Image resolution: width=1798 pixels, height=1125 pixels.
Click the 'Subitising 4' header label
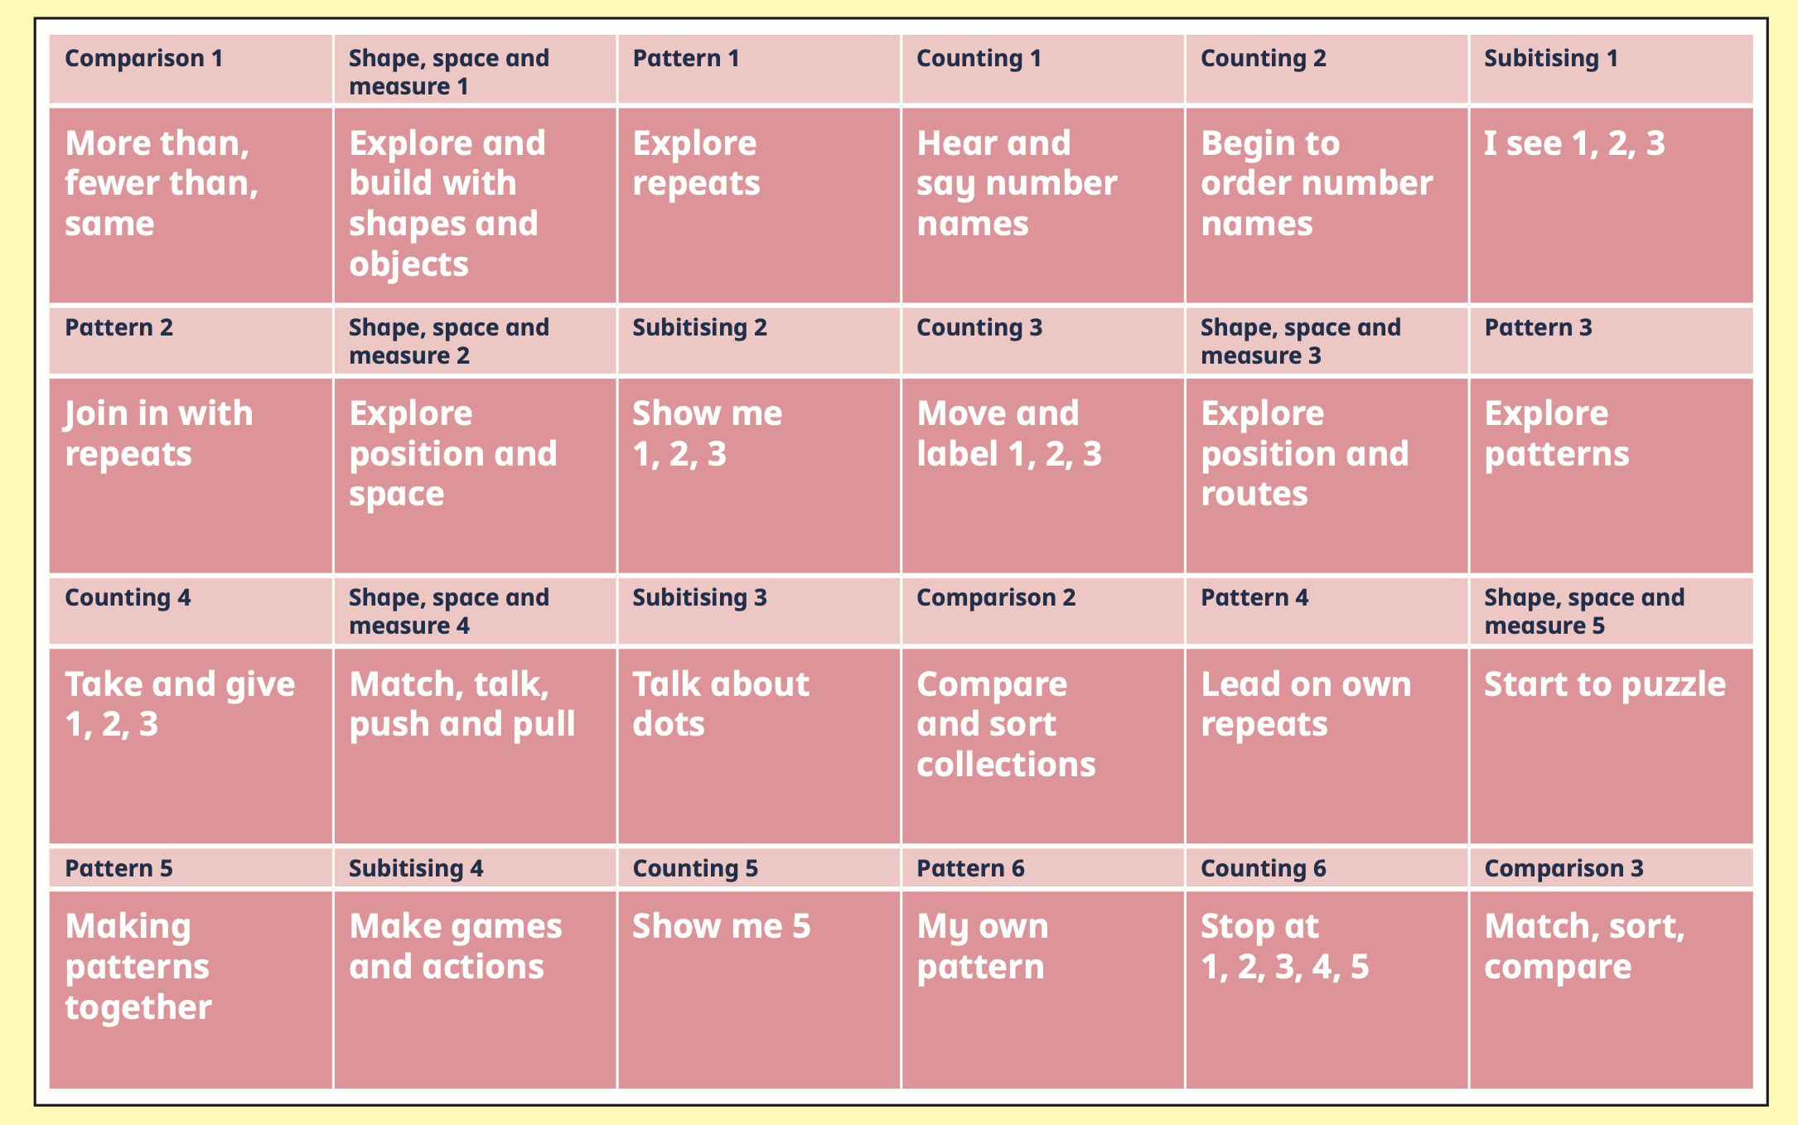(416, 868)
